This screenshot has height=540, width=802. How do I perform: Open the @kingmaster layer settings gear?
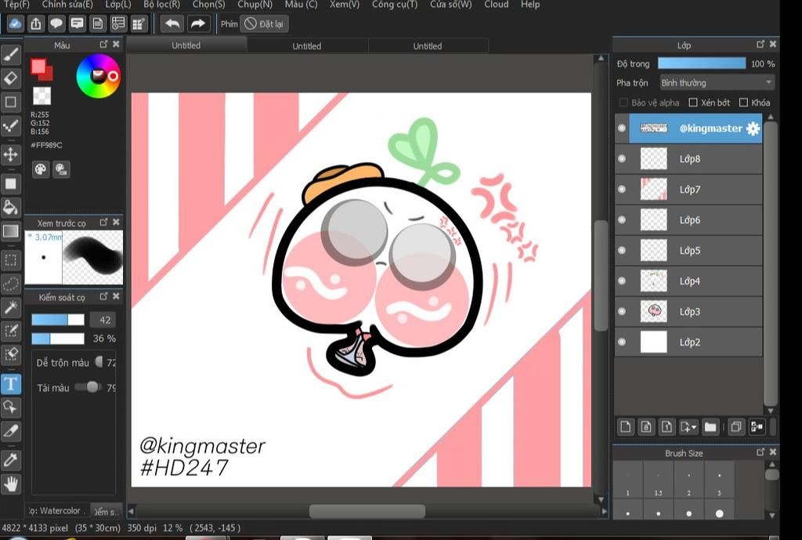point(753,129)
